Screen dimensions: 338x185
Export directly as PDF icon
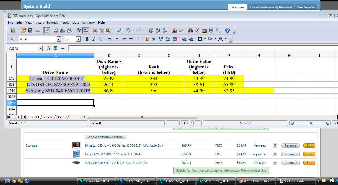tap(56, 30)
